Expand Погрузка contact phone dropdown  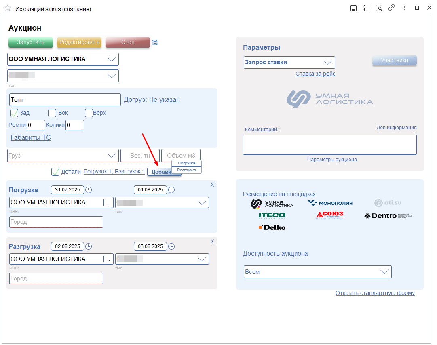(x=202, y=203)
